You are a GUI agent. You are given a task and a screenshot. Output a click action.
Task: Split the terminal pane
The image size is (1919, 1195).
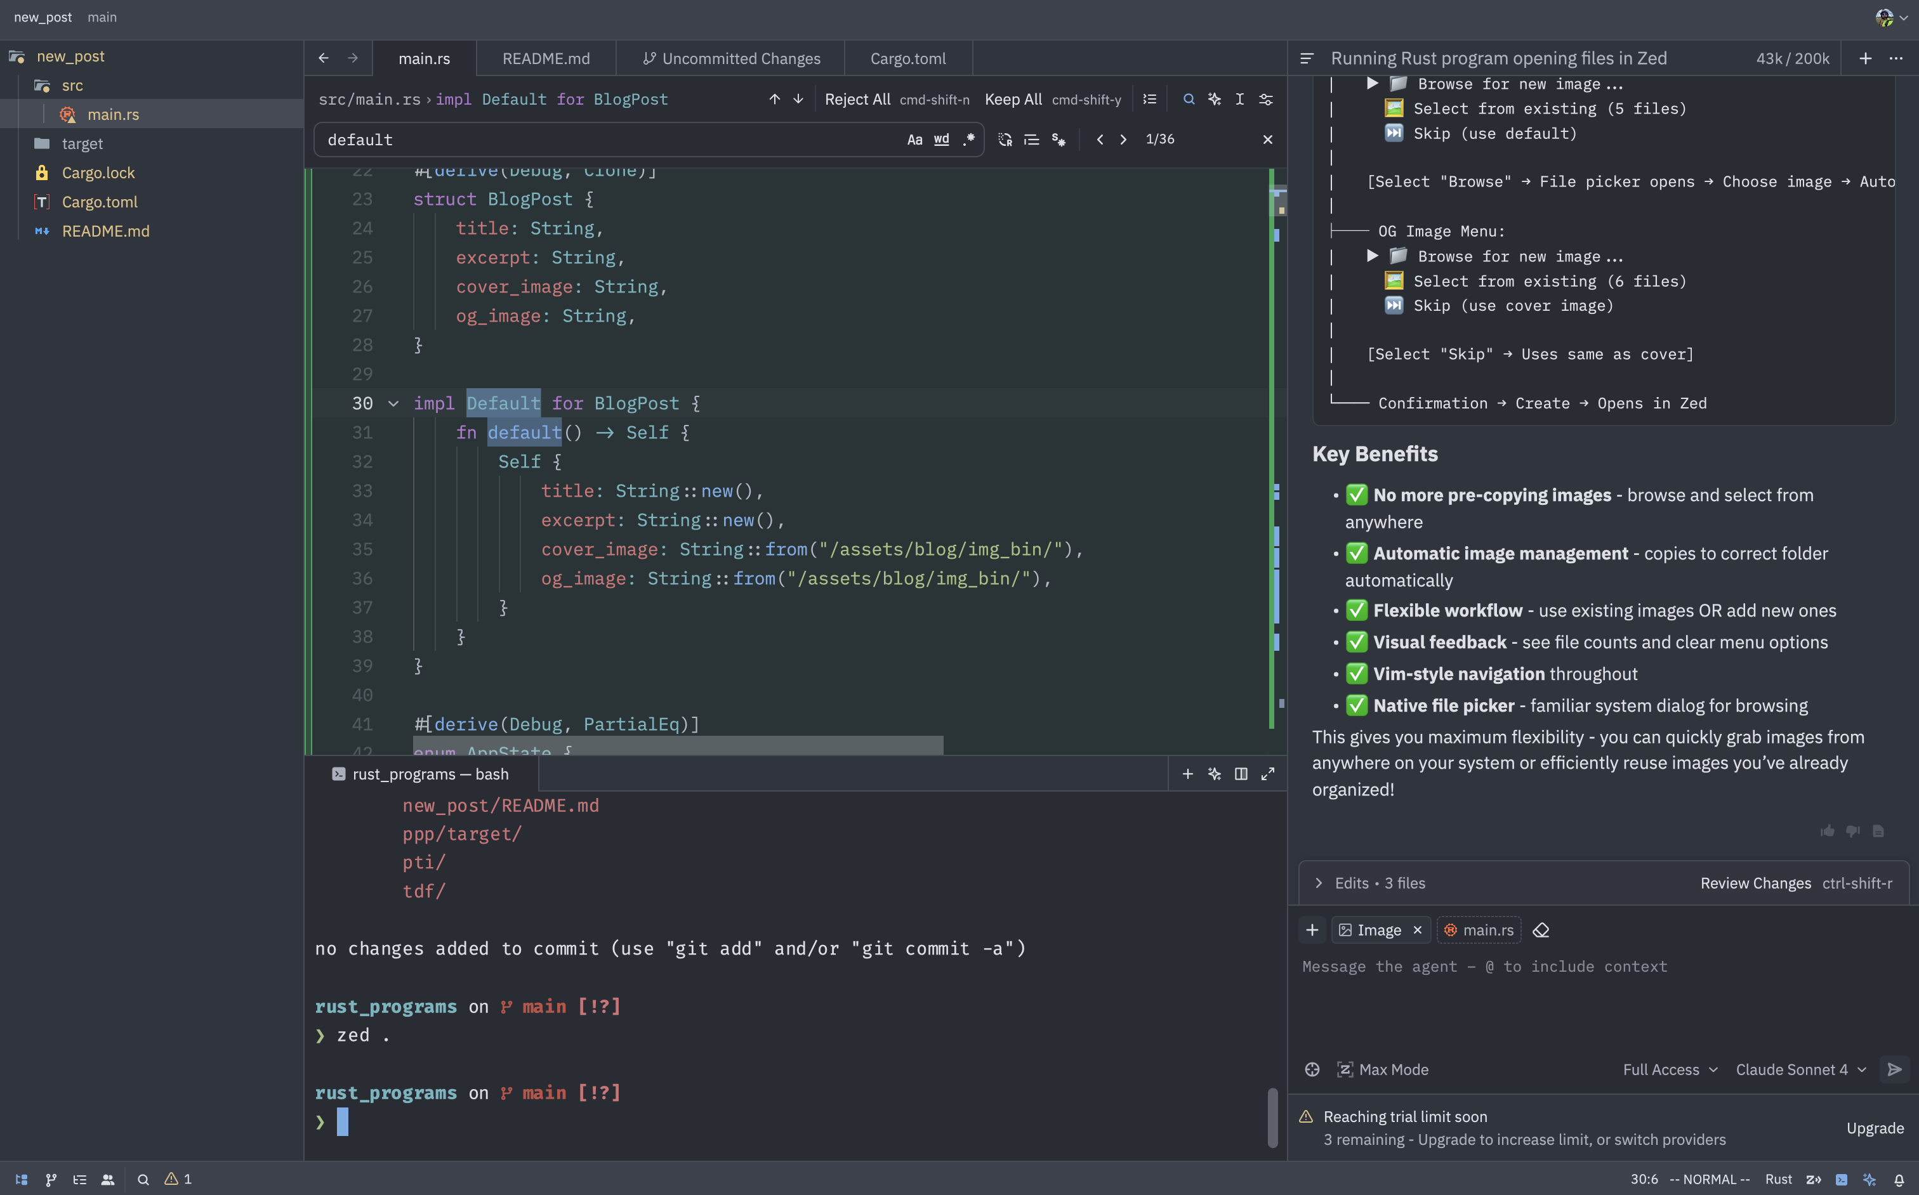[1241, 774]
